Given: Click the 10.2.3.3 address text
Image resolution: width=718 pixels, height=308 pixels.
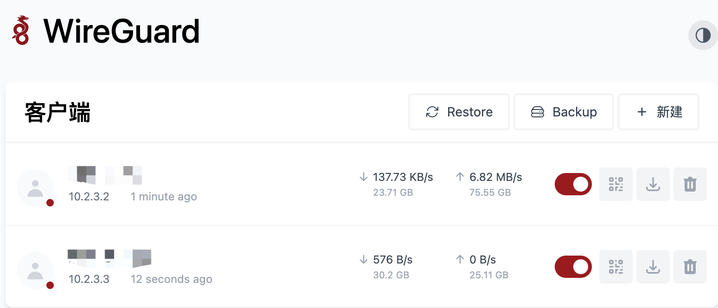Looking at the screenshot, I should pyautogui.click(x=89, y=279).
